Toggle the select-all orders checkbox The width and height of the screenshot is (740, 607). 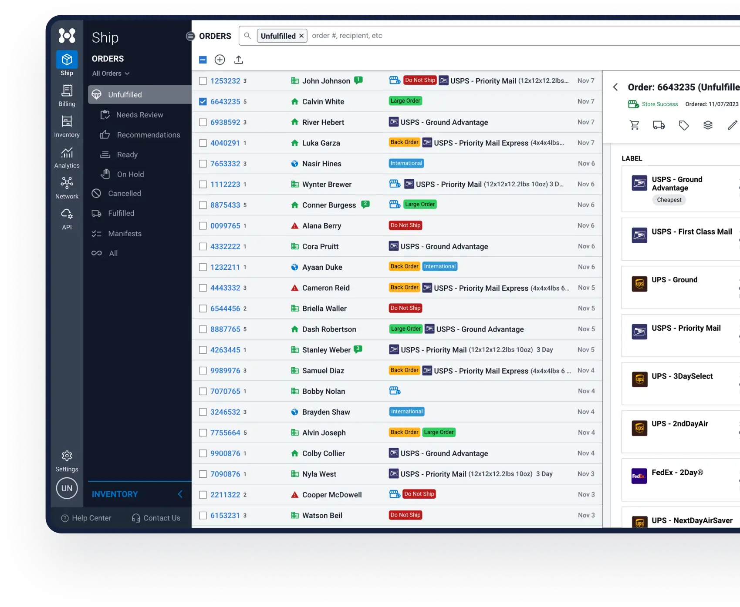203,60
